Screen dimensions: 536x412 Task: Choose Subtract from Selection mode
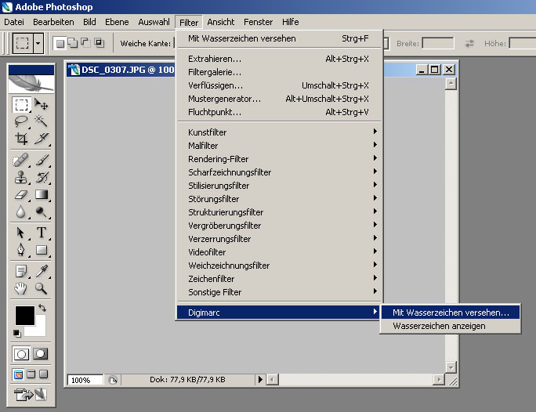[x=85, y=43]
